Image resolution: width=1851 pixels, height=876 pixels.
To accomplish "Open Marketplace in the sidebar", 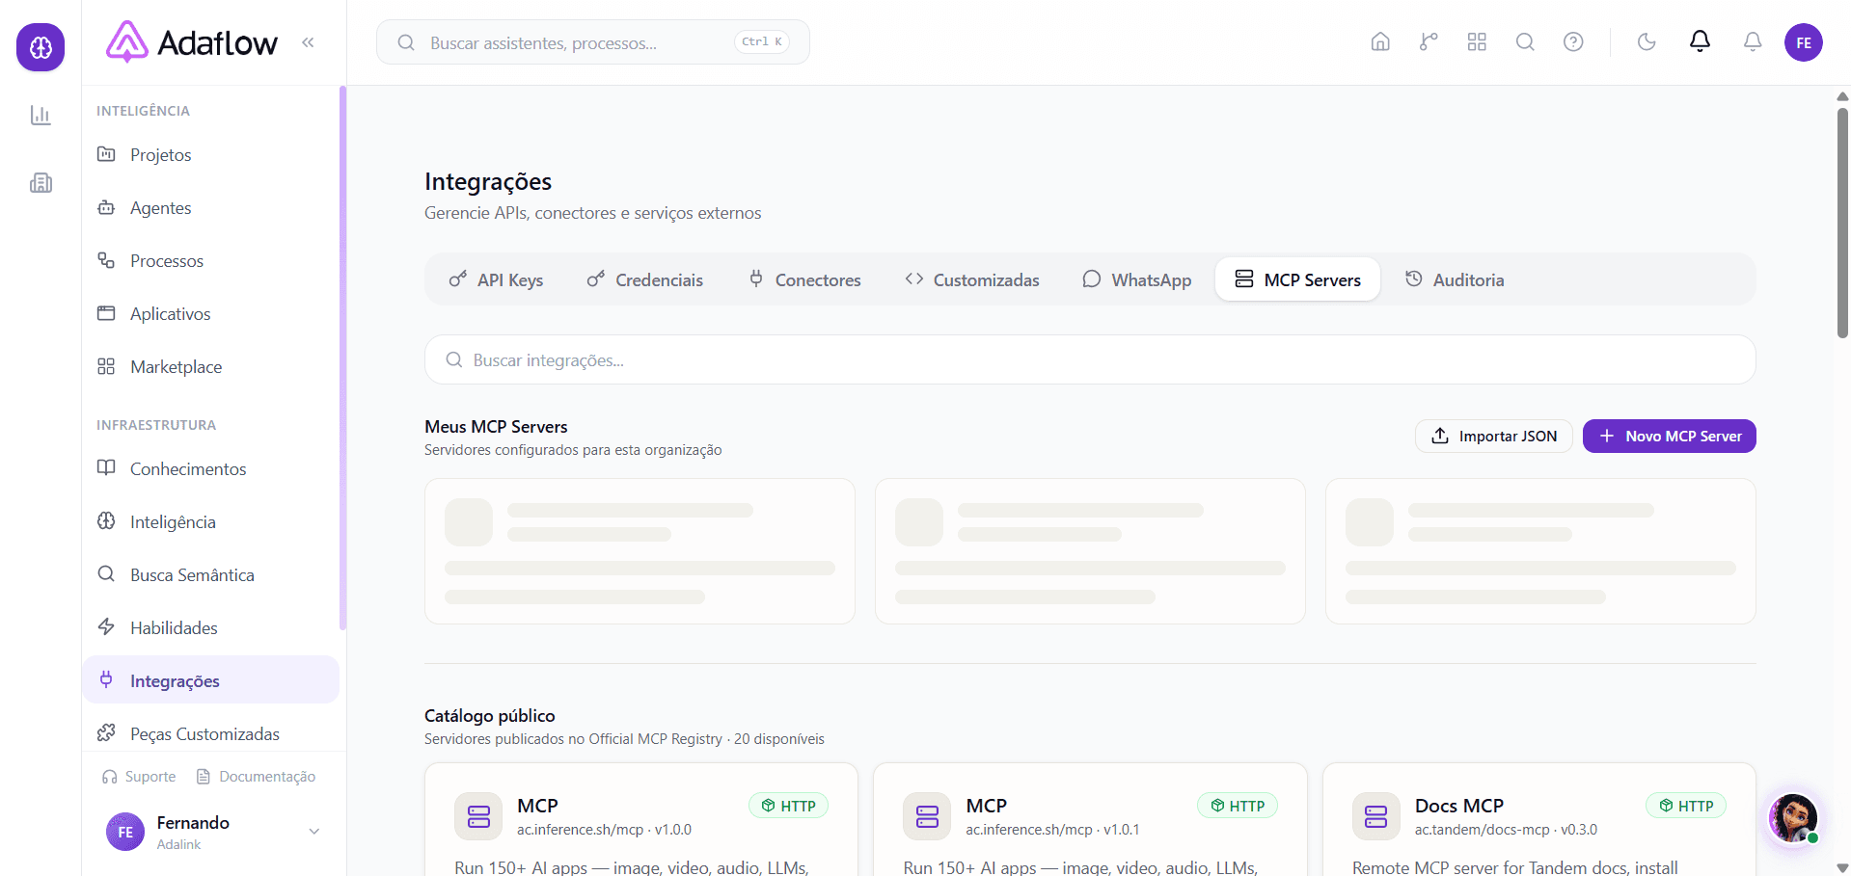I will pyautogui.click(x=210, y=367).
